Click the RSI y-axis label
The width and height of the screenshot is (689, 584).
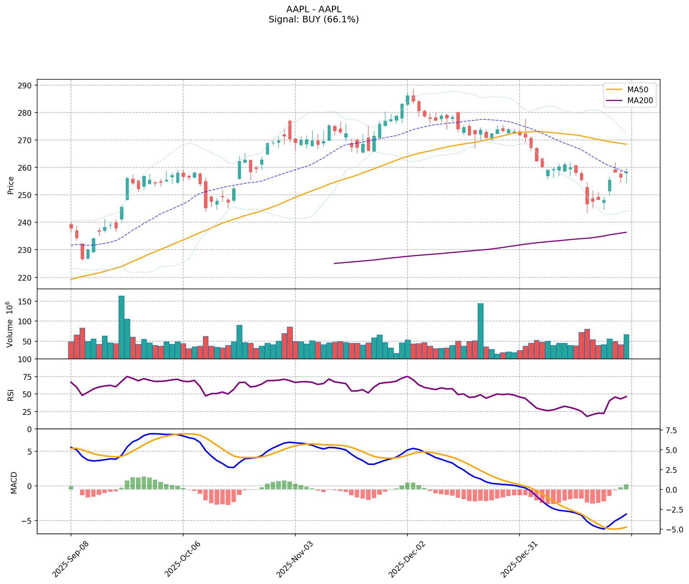[11, 395]
